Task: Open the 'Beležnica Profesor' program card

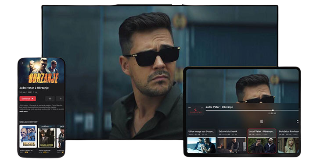Action: tap(288, 141)
